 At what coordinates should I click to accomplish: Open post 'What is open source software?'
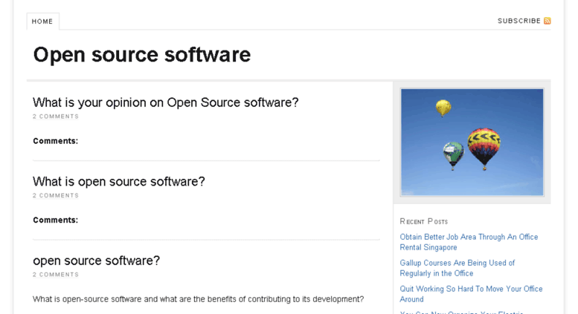coord(119,181)
